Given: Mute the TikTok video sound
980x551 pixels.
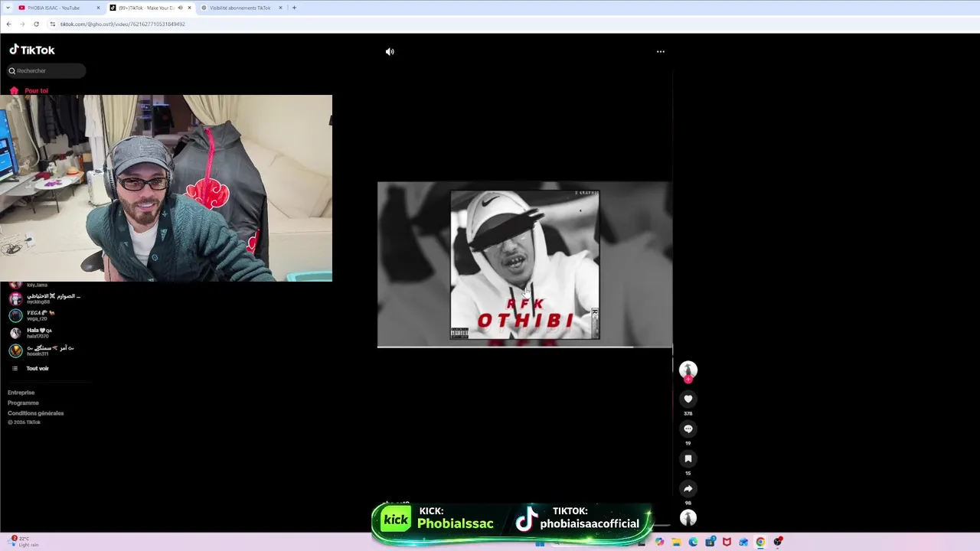Looking at the screenshot, I should pyautogui.click(x=390, y=51).
